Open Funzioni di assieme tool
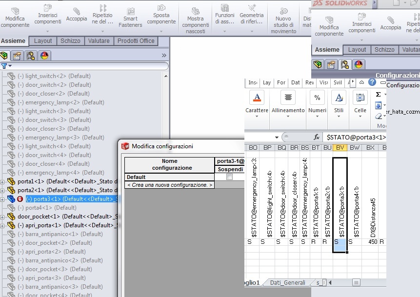The image size is (420, 297). [225, 18]
